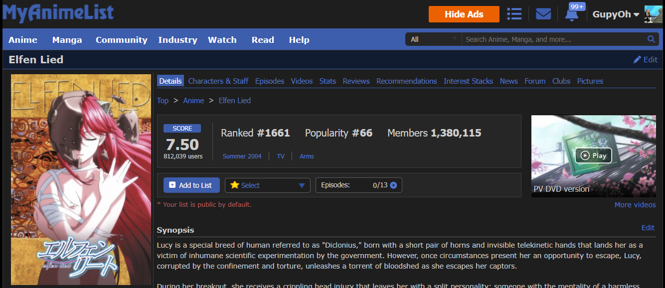Open the search category All dropdown
This screenshot has width=665, height=288.
tap(434, 39)
